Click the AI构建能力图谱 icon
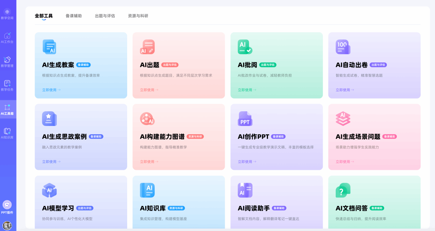 click(x=147, y=119)
